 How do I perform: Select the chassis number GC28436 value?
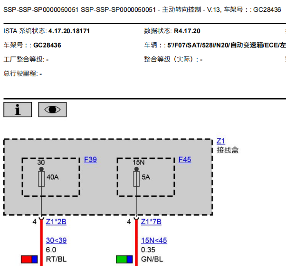47,45
